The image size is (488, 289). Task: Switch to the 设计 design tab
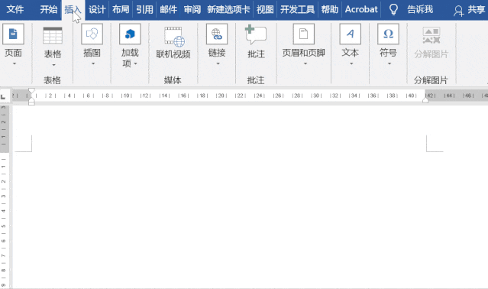pyautogui.click(x=97, y=10)
